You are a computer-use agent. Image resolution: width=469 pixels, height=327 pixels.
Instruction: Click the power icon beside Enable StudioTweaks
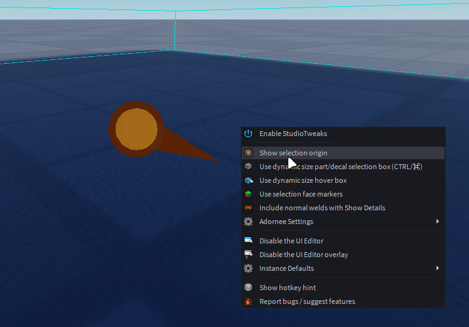[248, 134]
